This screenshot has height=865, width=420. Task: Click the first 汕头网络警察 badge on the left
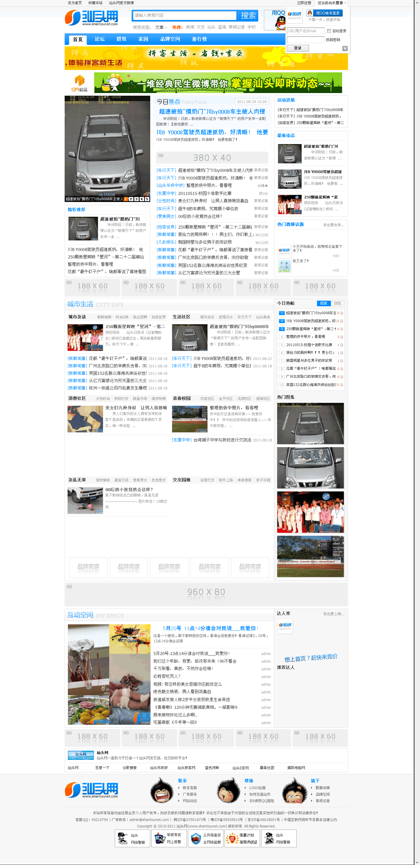pos(133,838)
